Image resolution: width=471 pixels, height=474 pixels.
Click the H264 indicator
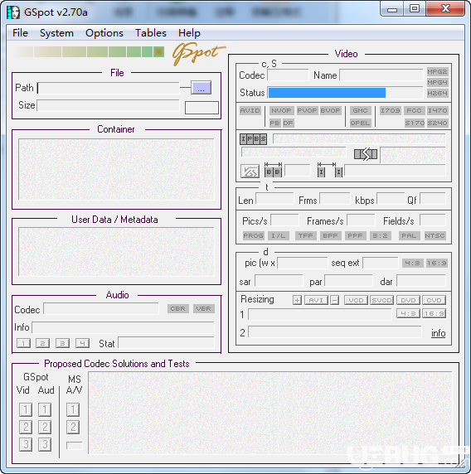(x=437, y=93)
